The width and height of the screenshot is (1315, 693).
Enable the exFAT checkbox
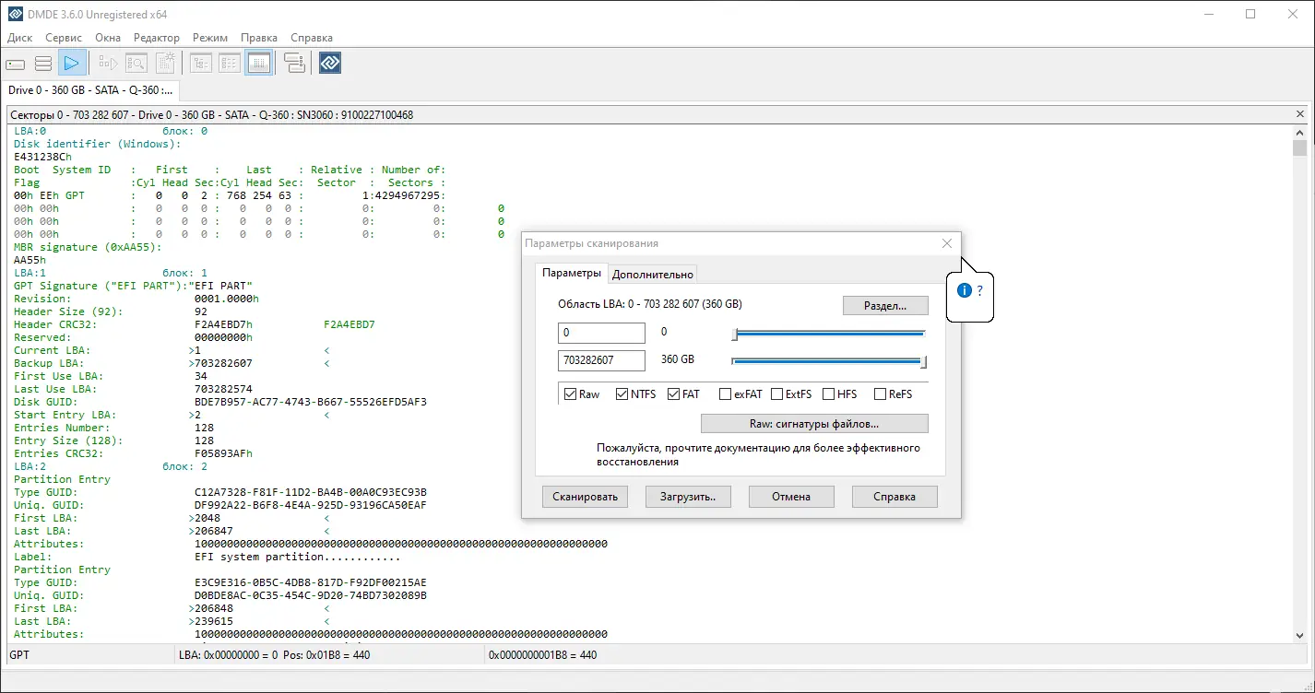click(x=726, y=394)
